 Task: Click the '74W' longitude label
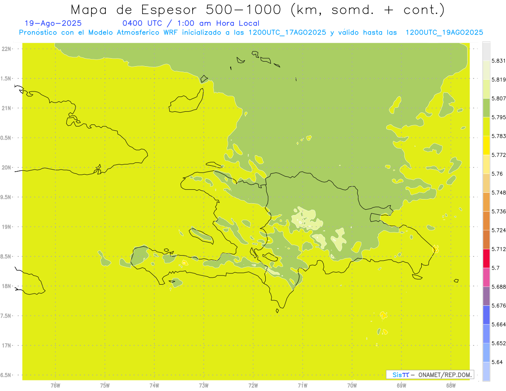154,386
